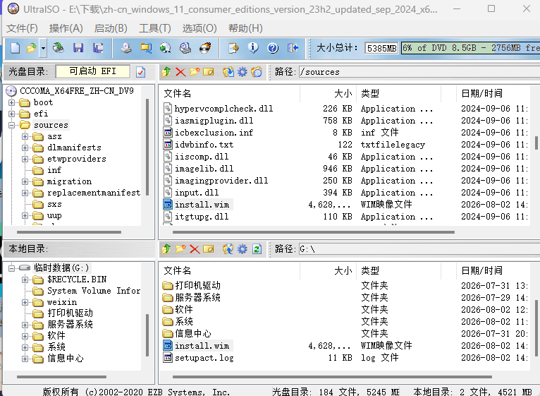Viewport: 540px width, 396px height.
Task: Select install.wim in the disc file list
Action: pyautogui.click(x=202, y=205)
